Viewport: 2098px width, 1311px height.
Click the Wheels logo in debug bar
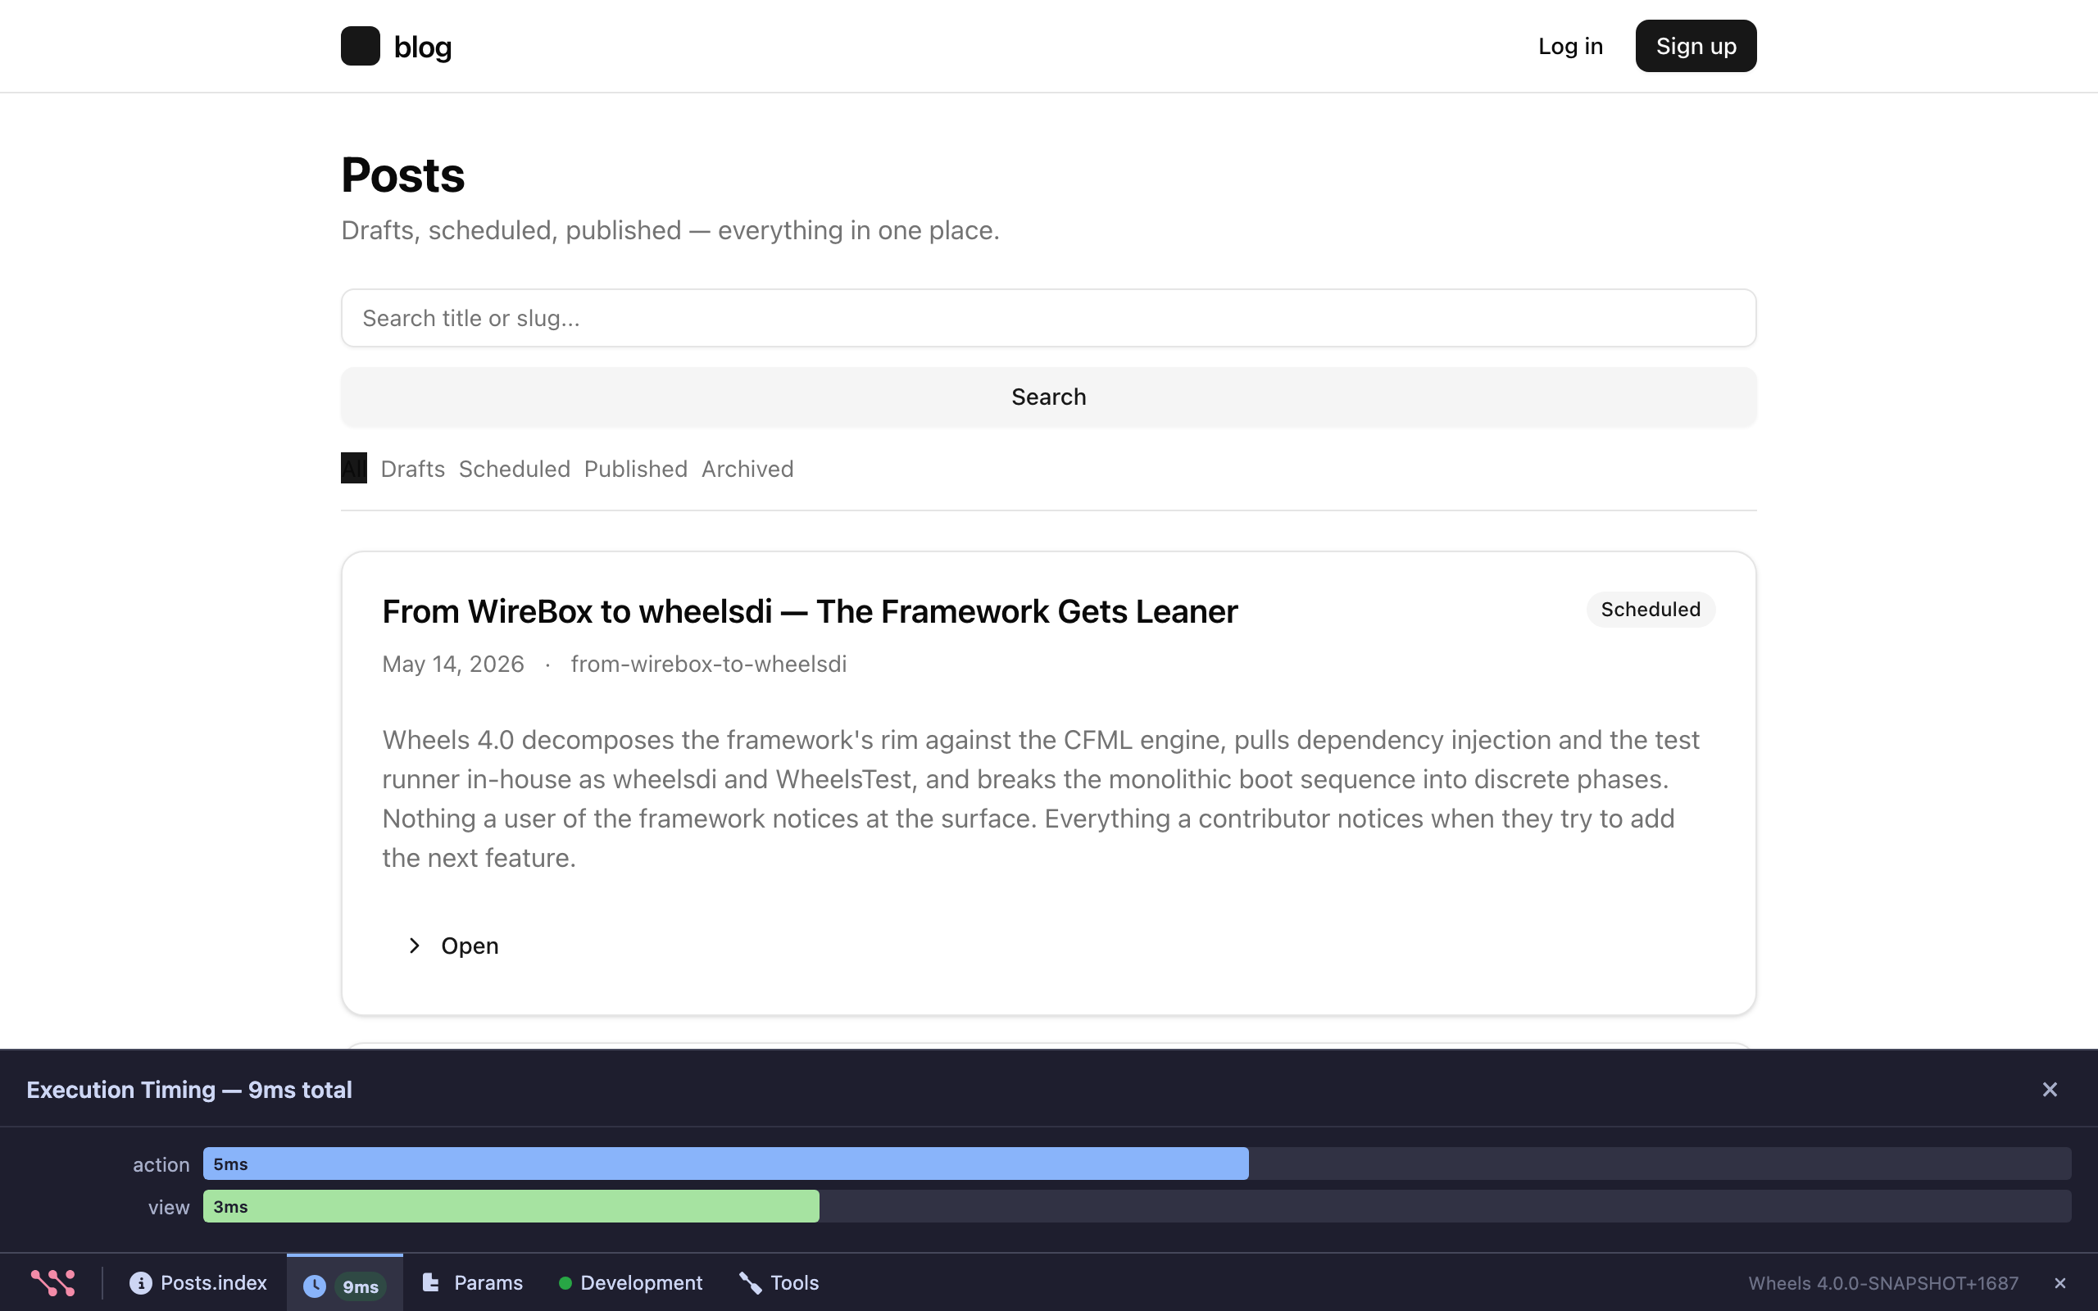click(x=53, y=1282)
